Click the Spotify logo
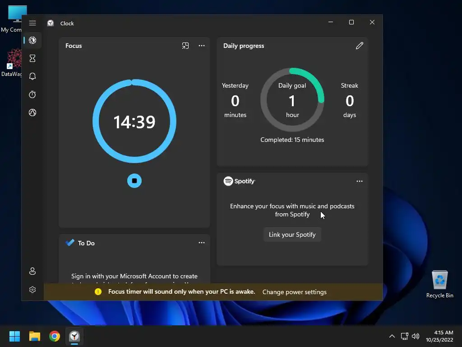 [x=240, y=181]
